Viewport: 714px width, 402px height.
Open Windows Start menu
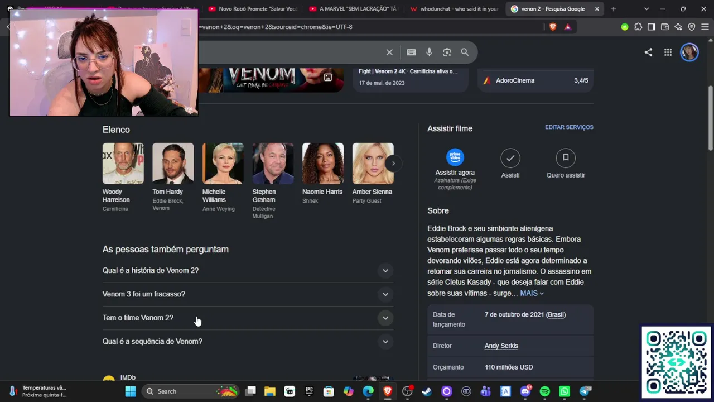(x=131, y=391)
